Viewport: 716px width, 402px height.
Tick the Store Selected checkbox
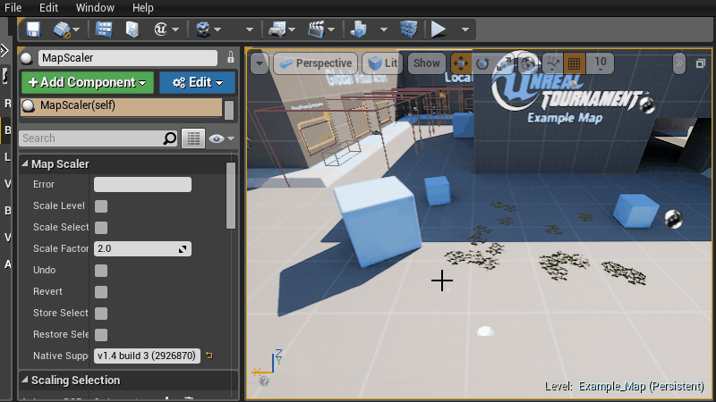coord(101,314)
